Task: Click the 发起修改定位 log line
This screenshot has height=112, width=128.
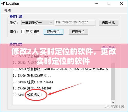Action: [32, 76]
